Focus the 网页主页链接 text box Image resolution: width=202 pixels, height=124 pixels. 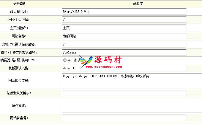click(124, 20)
